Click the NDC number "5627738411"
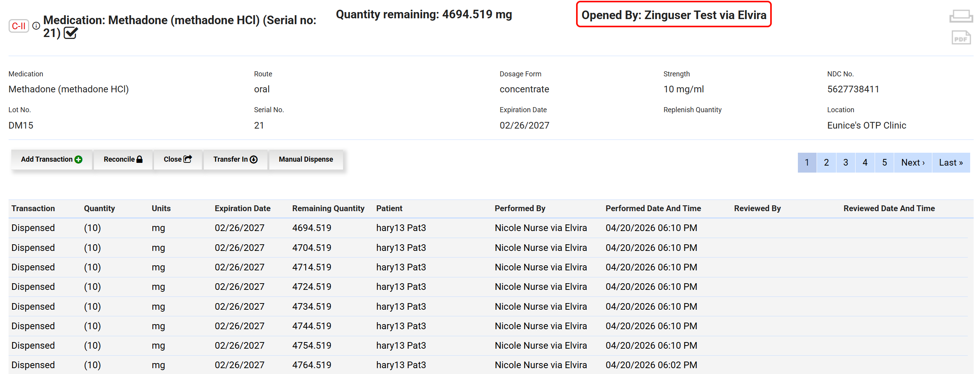Viewport: 976px width, 374px height. point(853,89)
